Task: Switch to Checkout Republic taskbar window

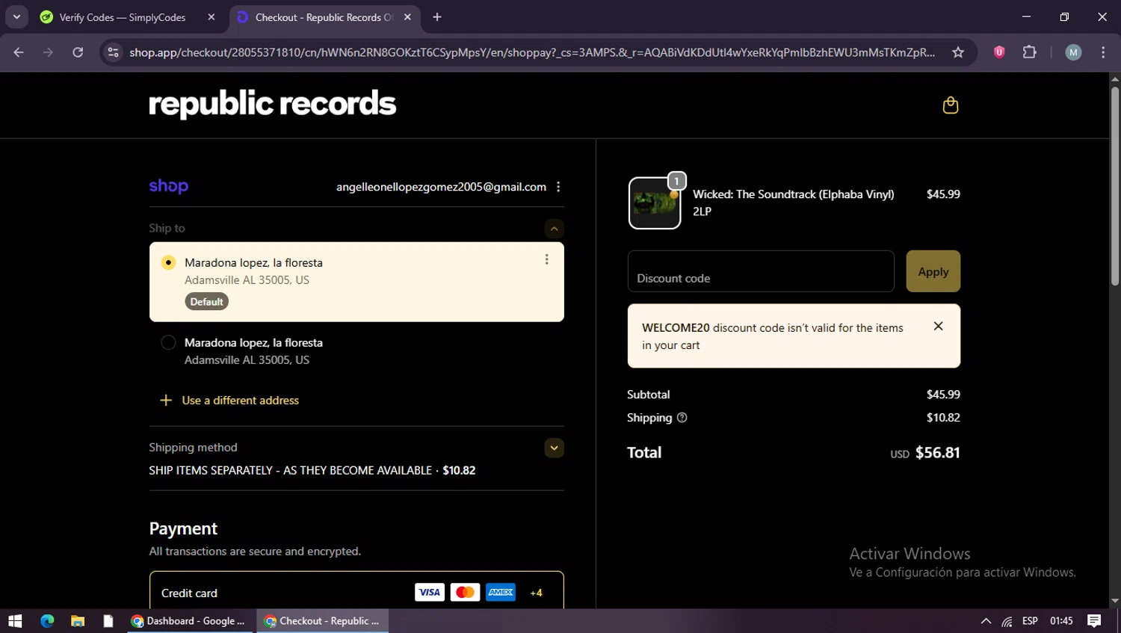Action: click(323, 621)
